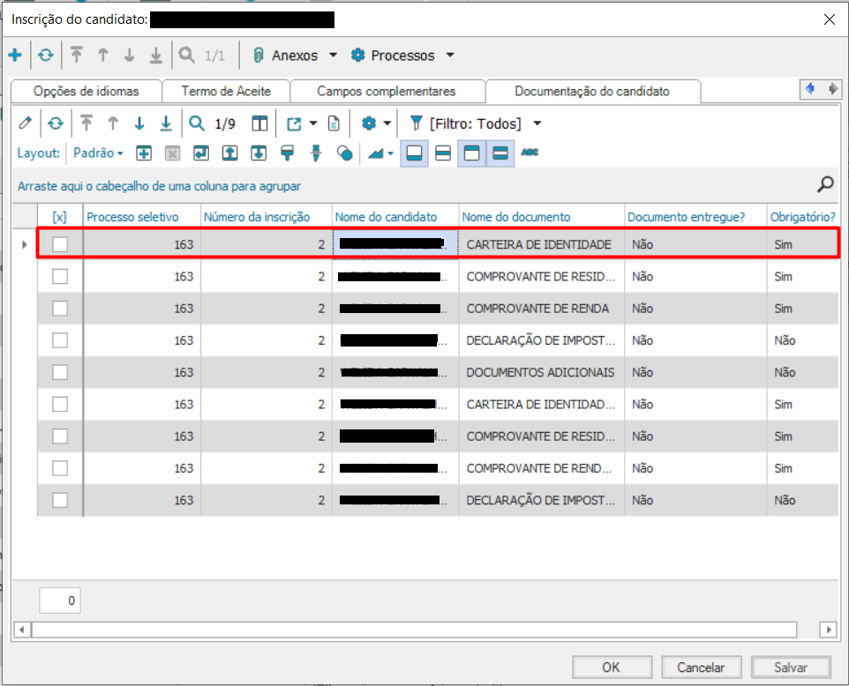Click the Documento entregue? column header

point(695,216)
